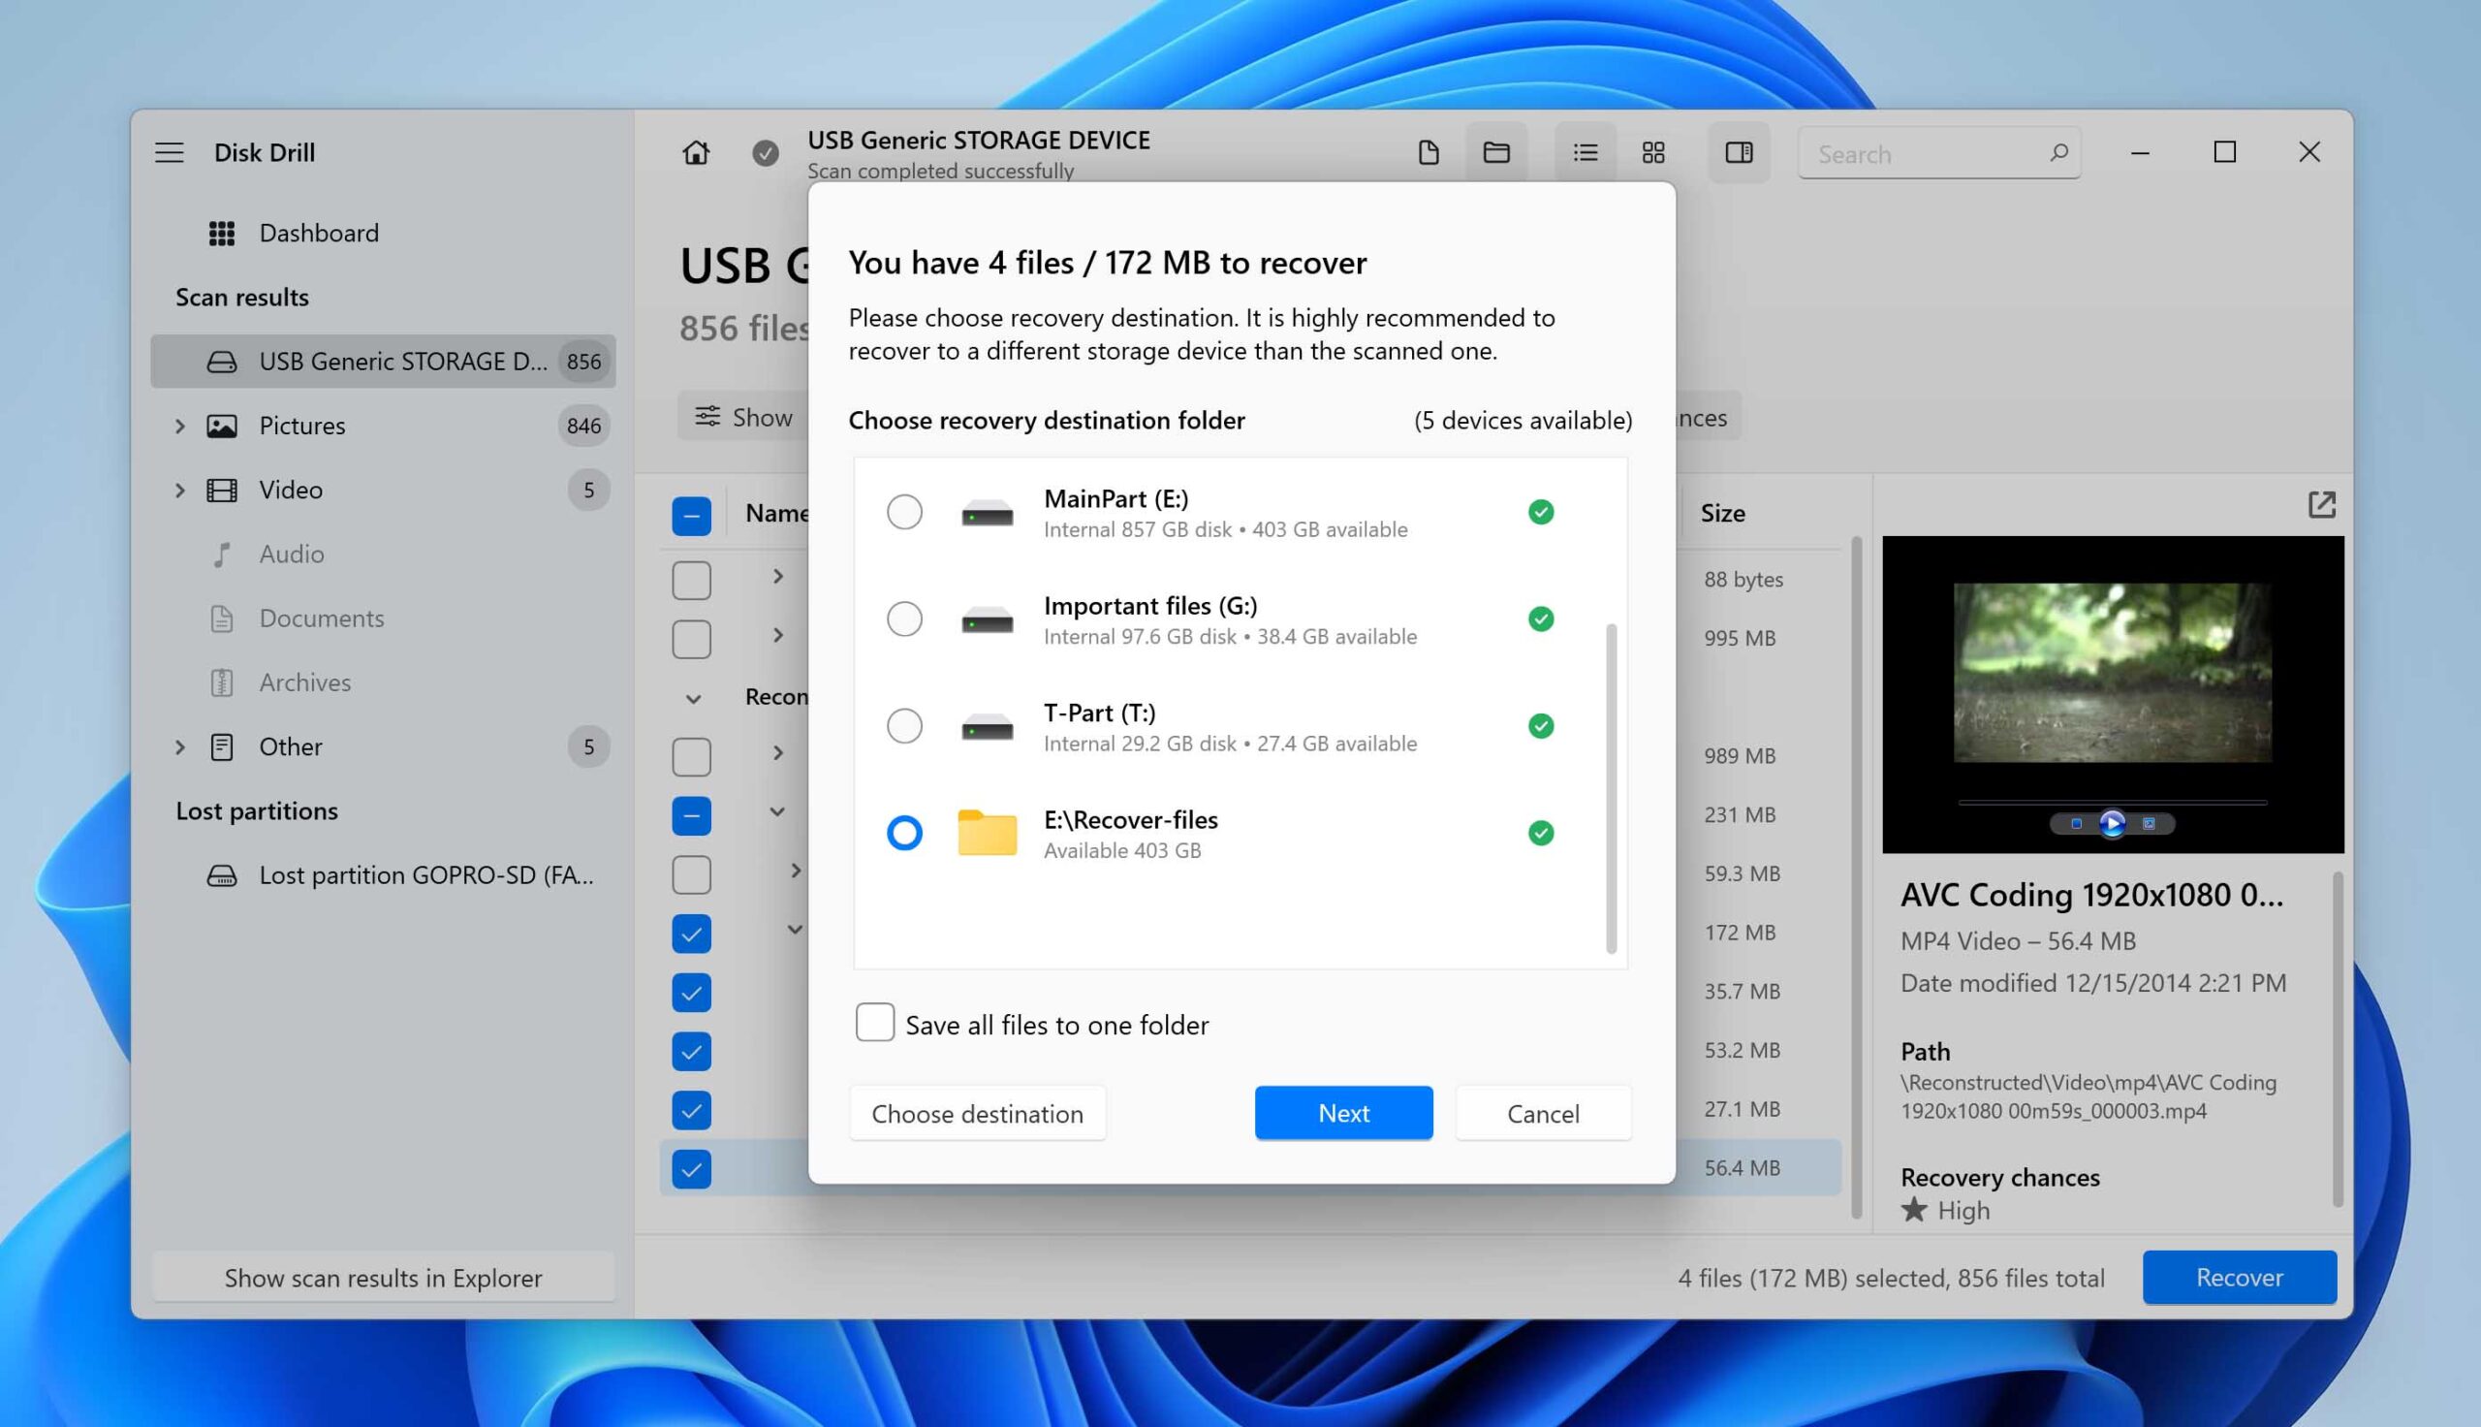Uncheck the 56.4 MB row checkbox
The height and width of the screenshot is (1427, 2481).
692,1169
